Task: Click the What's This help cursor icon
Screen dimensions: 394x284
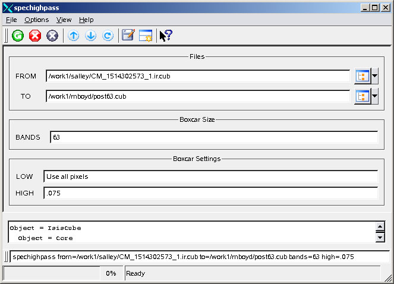Action: point(166,36)
